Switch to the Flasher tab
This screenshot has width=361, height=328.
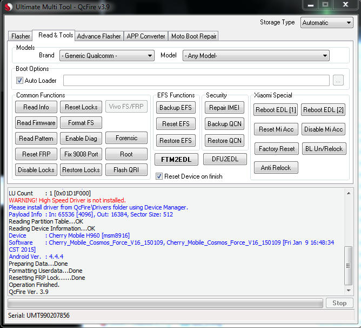[x=21, y=36]
